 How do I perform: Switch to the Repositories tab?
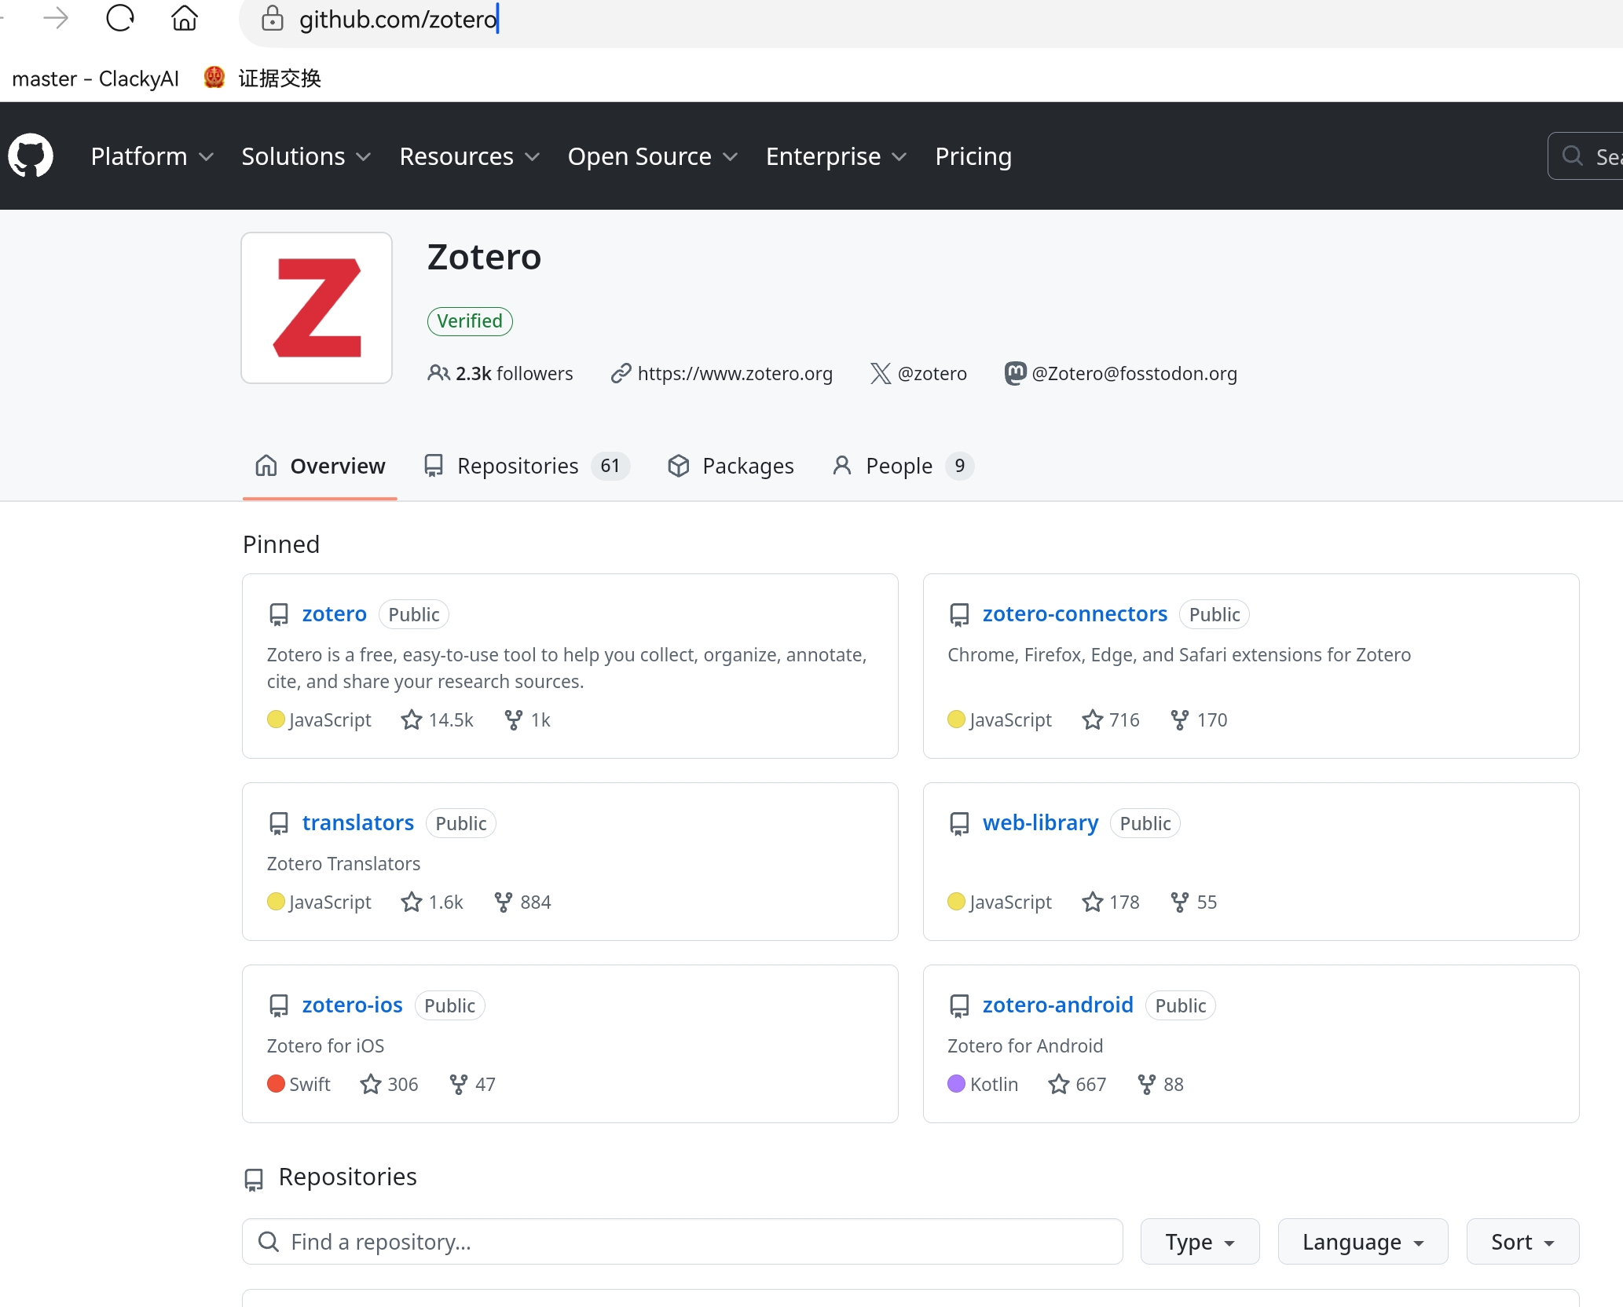pos(526,466)
